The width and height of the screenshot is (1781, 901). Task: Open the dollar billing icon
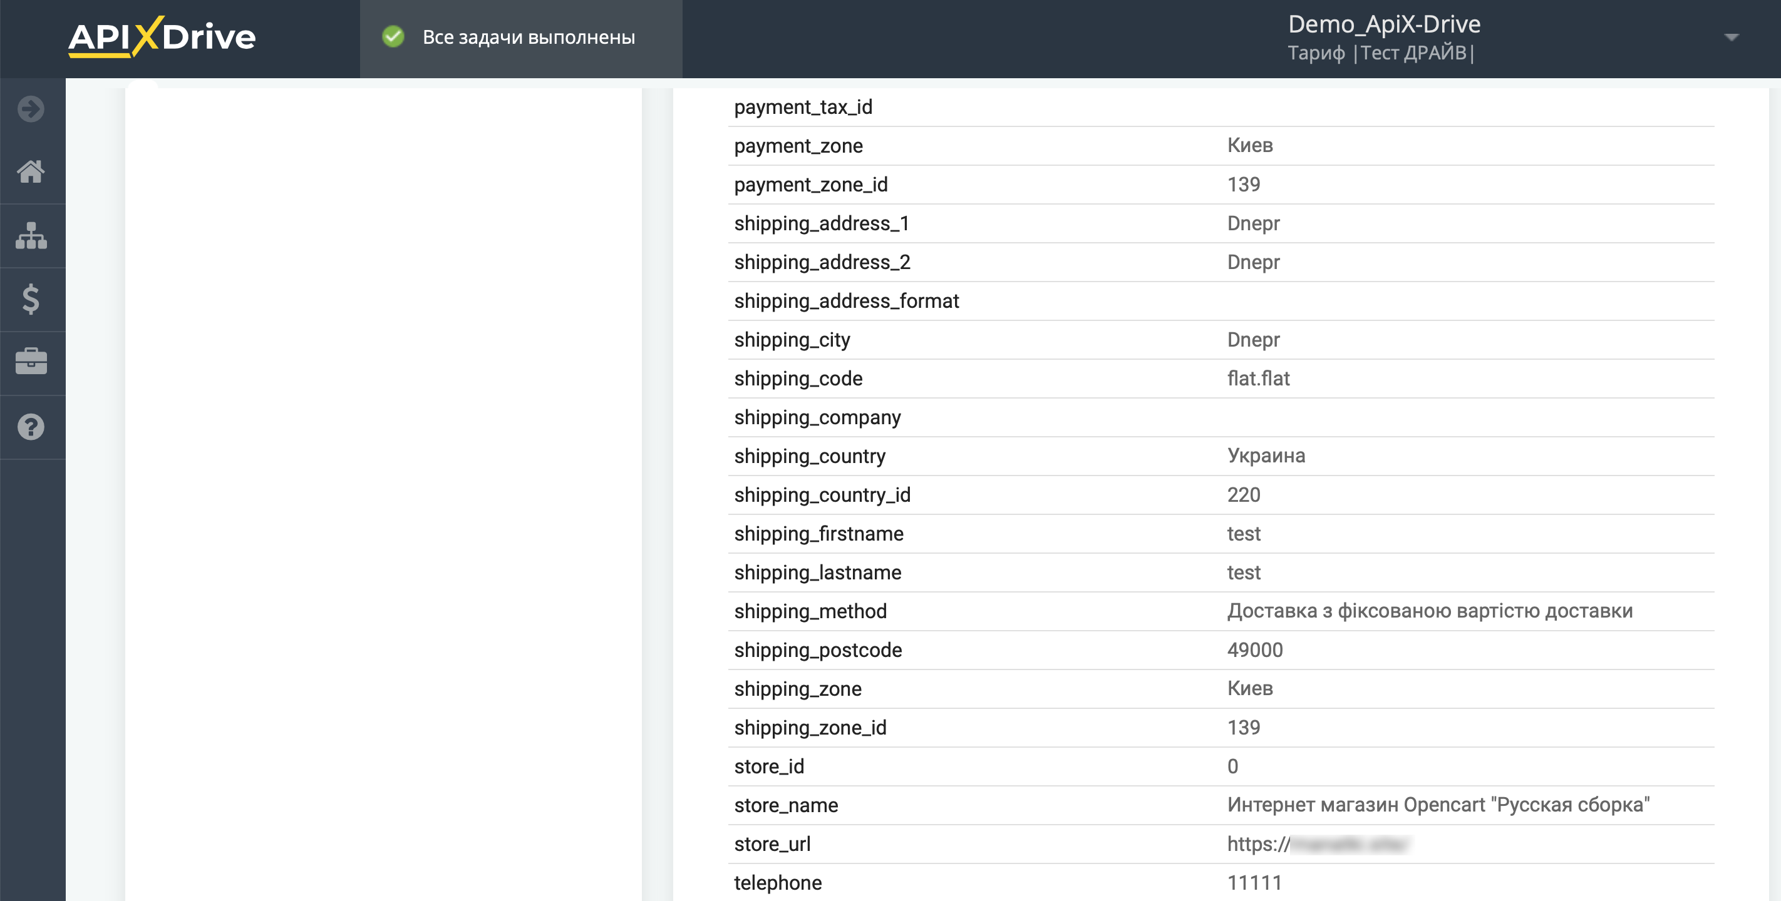tap(31, 299)
